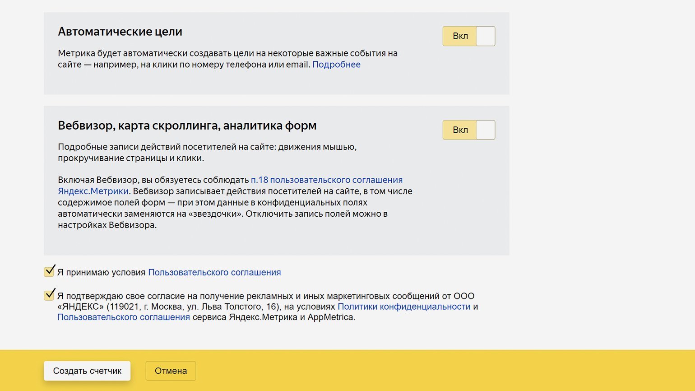Click the Отмена button

coord(171,371)
